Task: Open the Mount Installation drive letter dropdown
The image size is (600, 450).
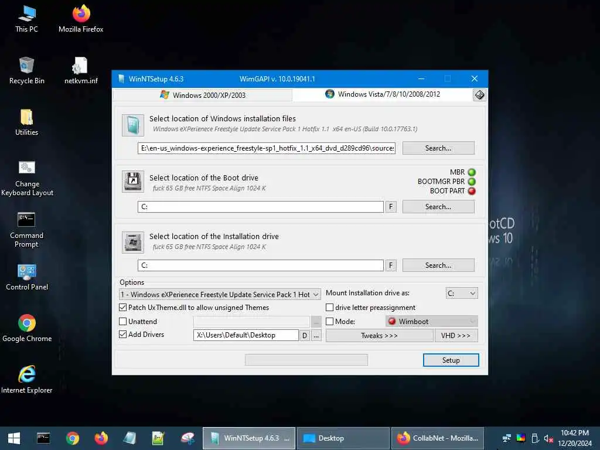Action: tap(462, 293)
